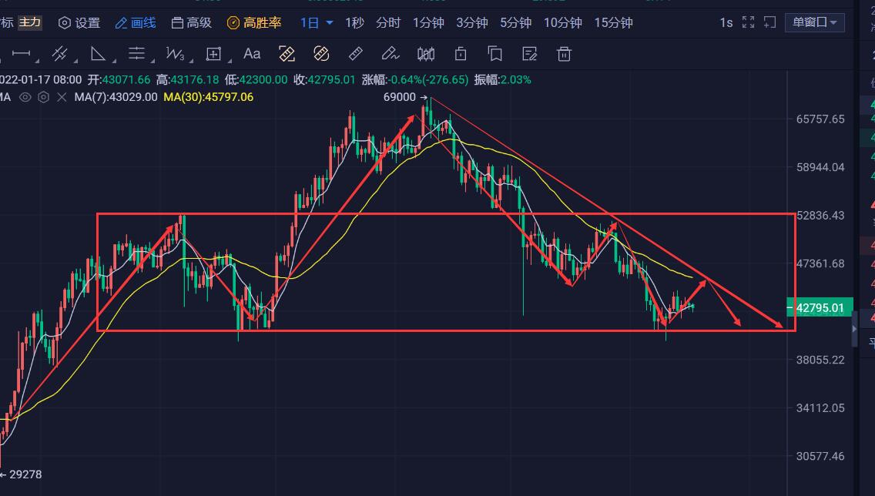Toggle the lock drawings icon
The image size is (875, 496).
click(461, 54)
